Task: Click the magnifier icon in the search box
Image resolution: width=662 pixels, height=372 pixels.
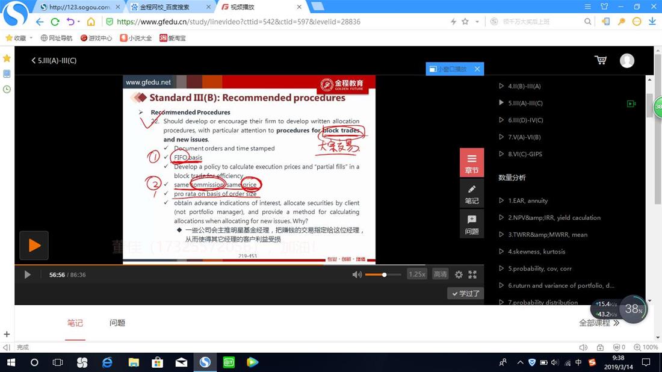Action: 587,22
